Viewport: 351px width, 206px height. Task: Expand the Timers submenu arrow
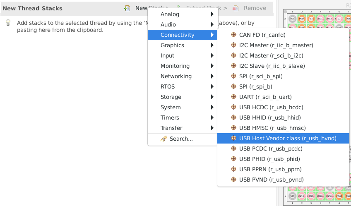(x=212, y=117)
